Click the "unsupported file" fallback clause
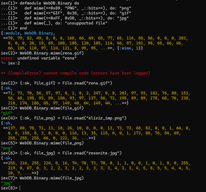The width and height of the screenshot is (206, 192). coord(66,23)
